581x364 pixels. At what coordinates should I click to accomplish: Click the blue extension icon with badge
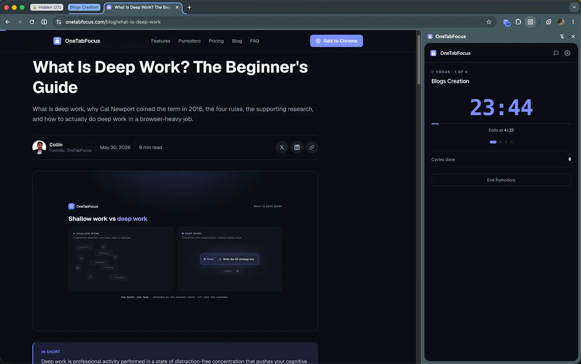click(x=507, y=22)
